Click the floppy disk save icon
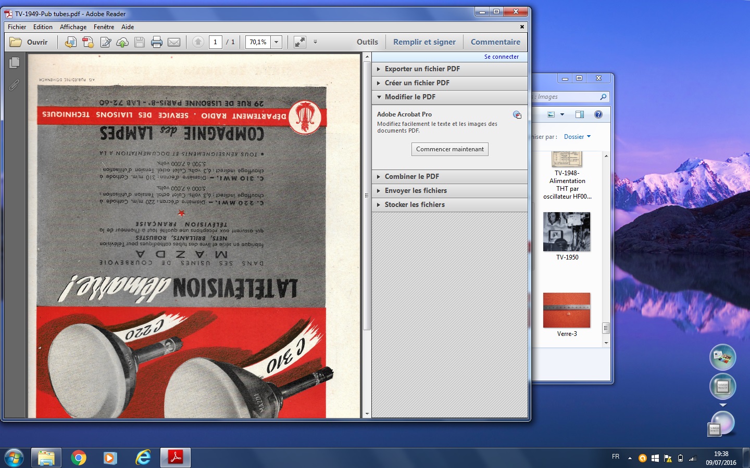This screenshot has width=750, height=468. [x=140, y=42]
